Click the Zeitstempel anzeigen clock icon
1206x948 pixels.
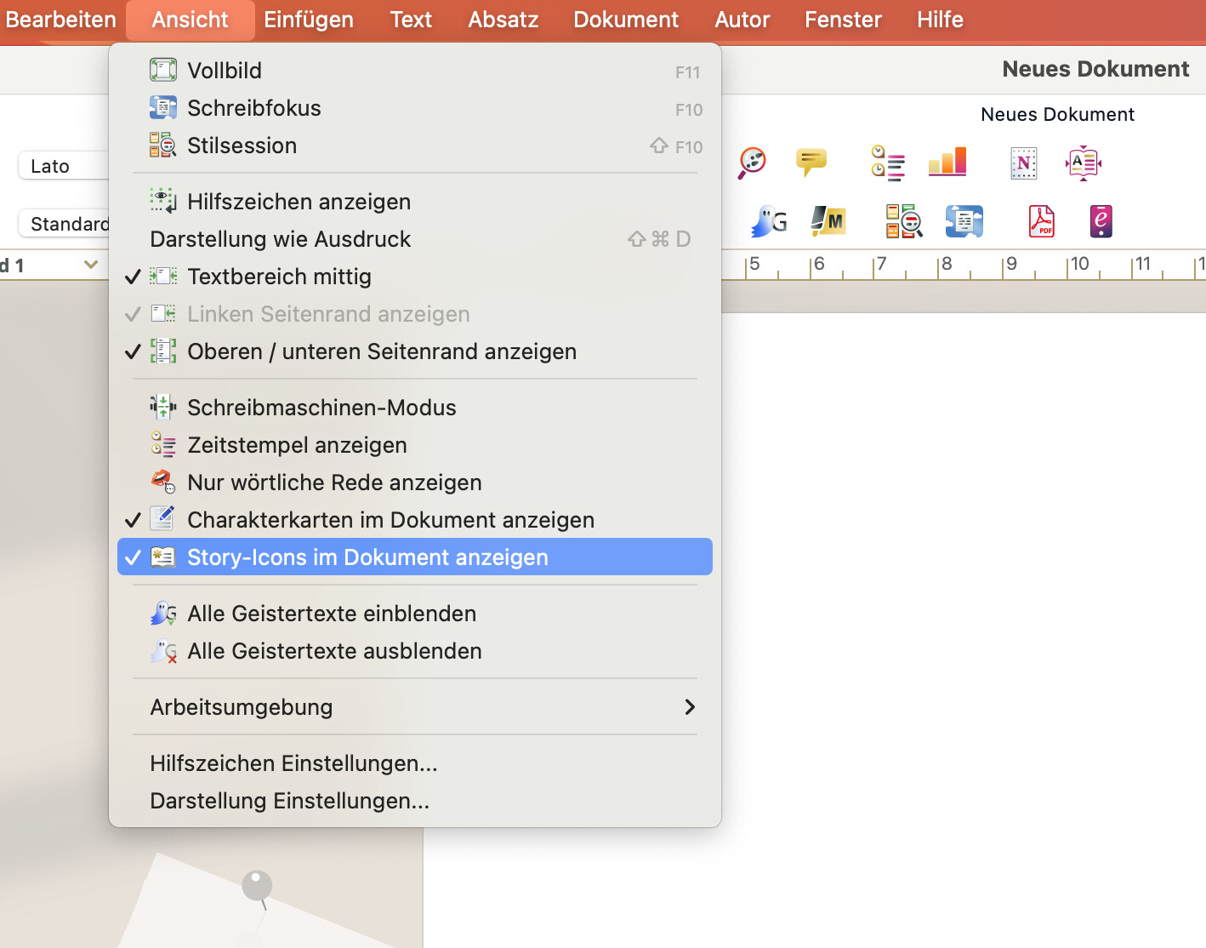point(162,445)
